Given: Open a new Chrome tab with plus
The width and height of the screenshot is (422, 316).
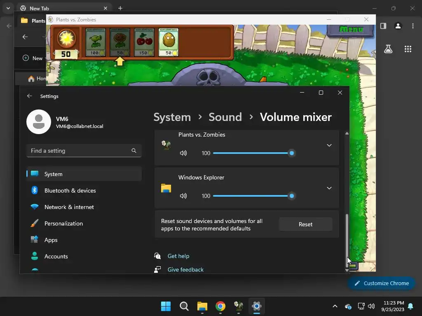Looking at the screenshot, I should click(x=120, y=8).
